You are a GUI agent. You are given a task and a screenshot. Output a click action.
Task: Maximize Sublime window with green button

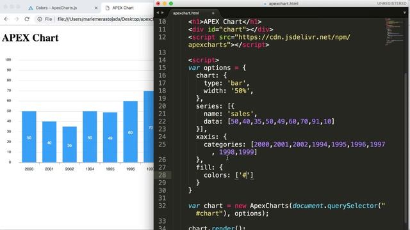click(x=171, y=3)
